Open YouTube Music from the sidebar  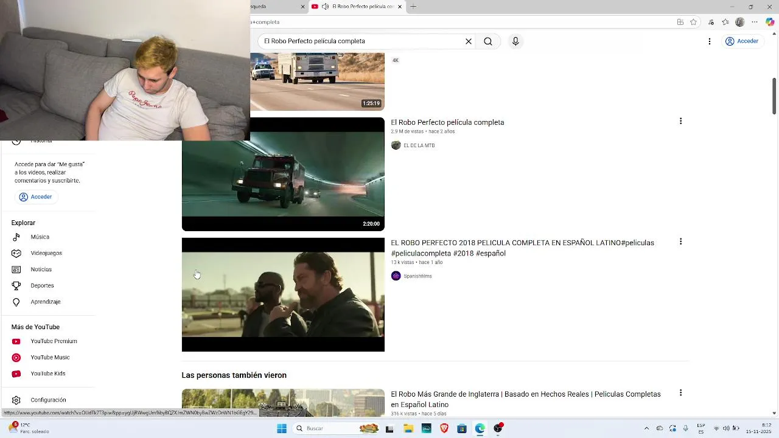(x=49, y=358)
